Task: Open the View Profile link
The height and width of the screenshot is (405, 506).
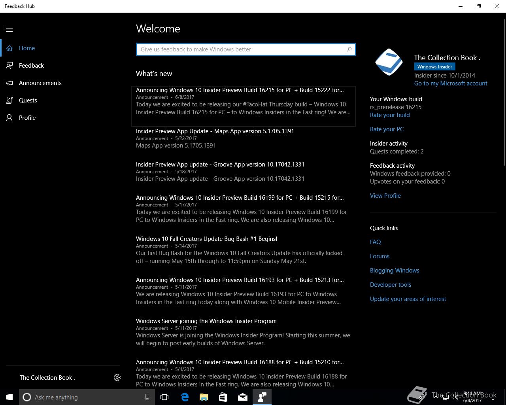Action: tap(385, 196)
